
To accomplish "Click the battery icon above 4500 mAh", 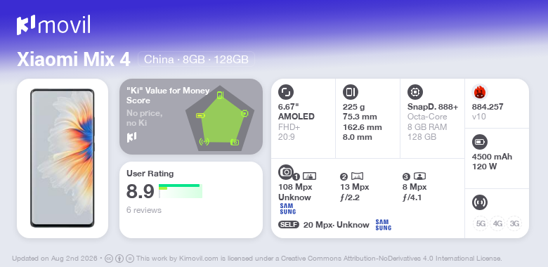I will point(480,142).
